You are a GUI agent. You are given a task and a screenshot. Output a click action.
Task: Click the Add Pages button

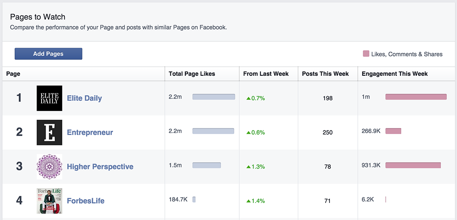click(x=48, y=54)
